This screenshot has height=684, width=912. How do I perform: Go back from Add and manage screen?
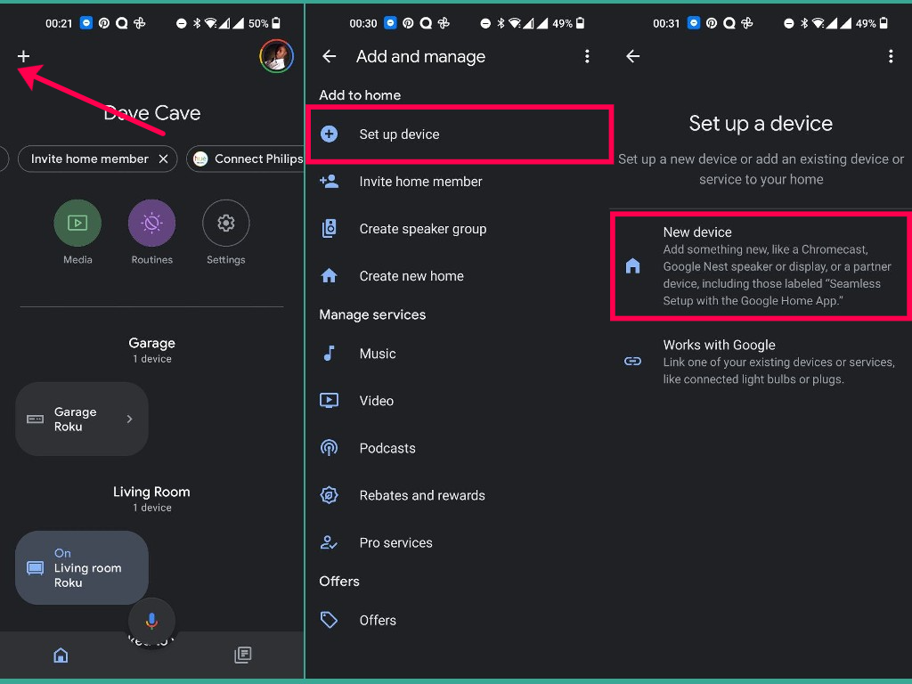[330, 56]
